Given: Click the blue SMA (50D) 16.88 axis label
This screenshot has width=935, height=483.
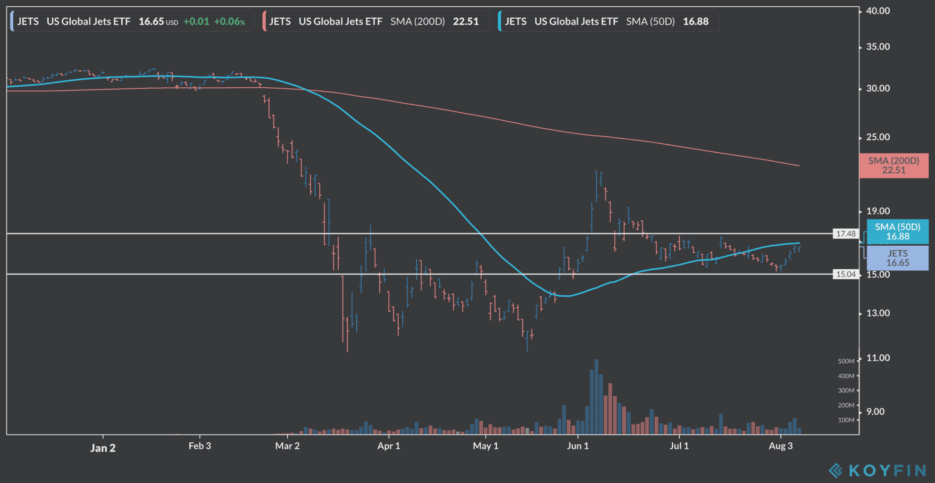Looking at the screenshot, I should tap(898, 232).
